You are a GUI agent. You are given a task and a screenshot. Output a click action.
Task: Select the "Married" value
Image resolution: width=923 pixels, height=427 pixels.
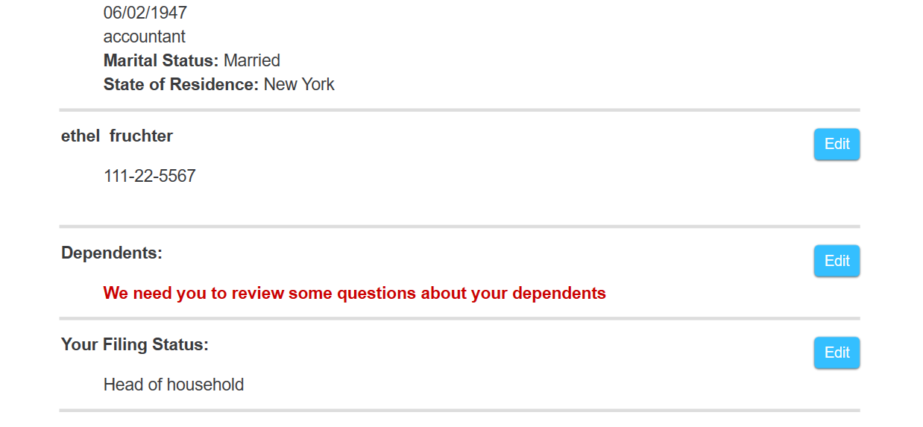click(x=252, y=60)
